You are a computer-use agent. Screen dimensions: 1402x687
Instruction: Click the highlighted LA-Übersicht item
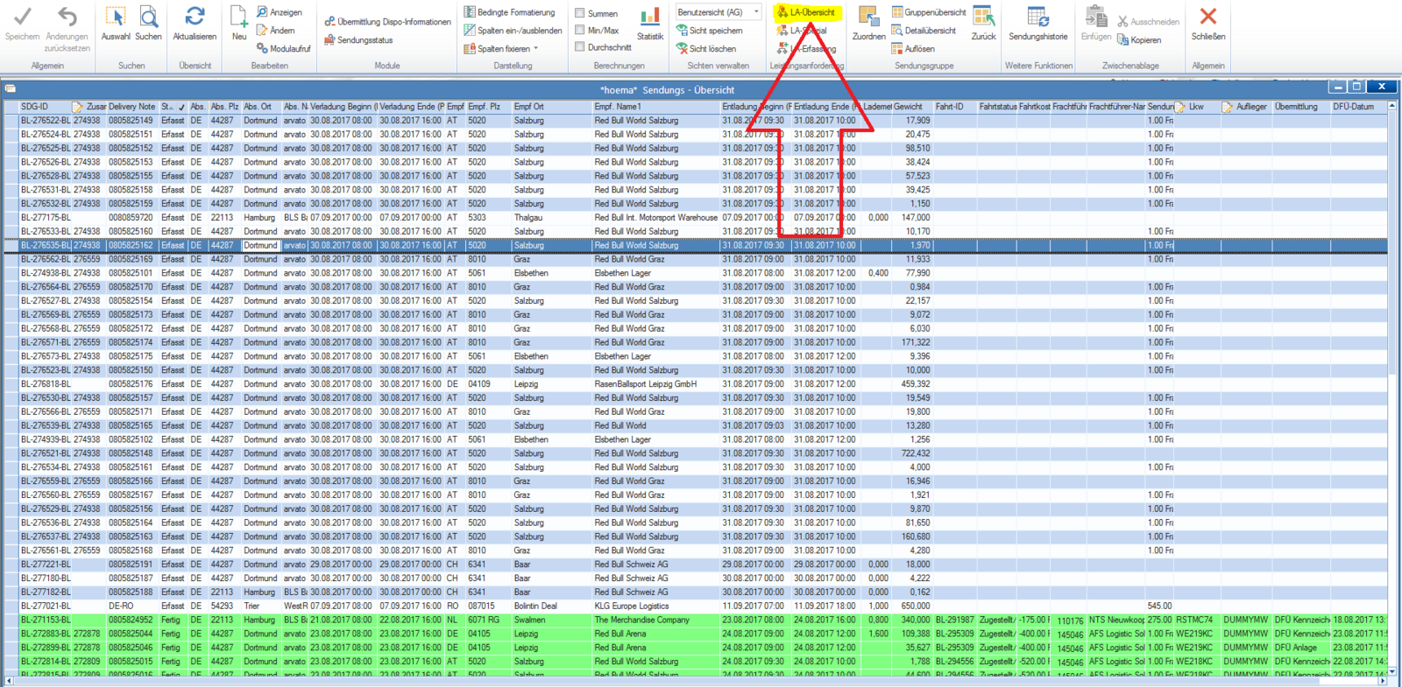coord(806,12)
